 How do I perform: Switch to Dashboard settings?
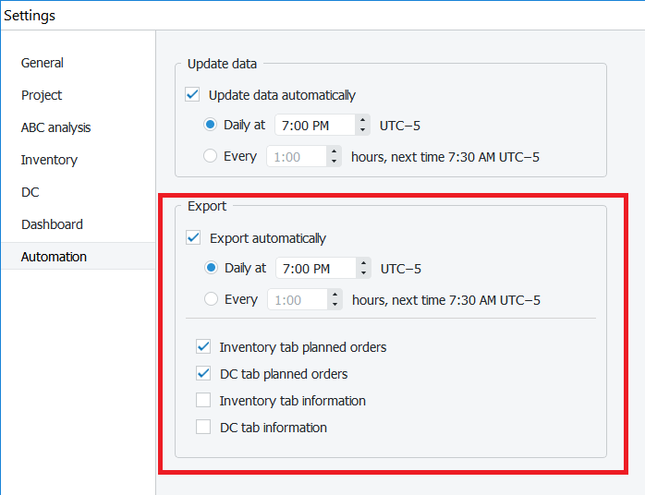tap(52, 224)
